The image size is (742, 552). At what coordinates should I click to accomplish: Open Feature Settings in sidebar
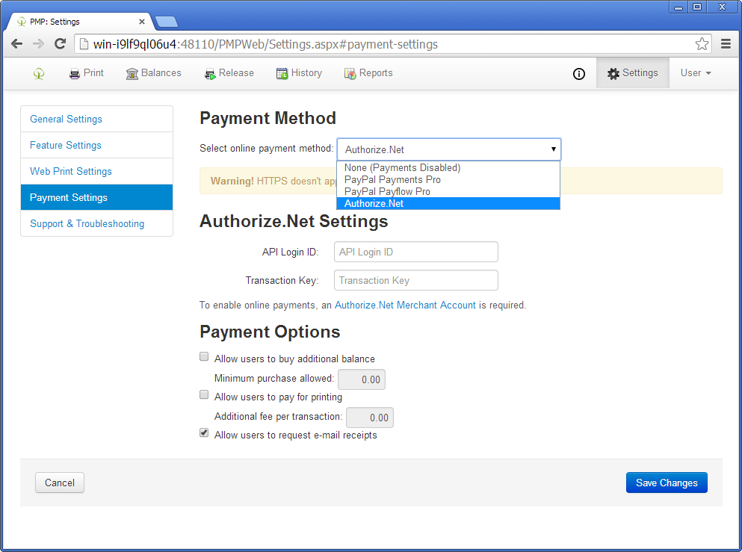(96, 145)
